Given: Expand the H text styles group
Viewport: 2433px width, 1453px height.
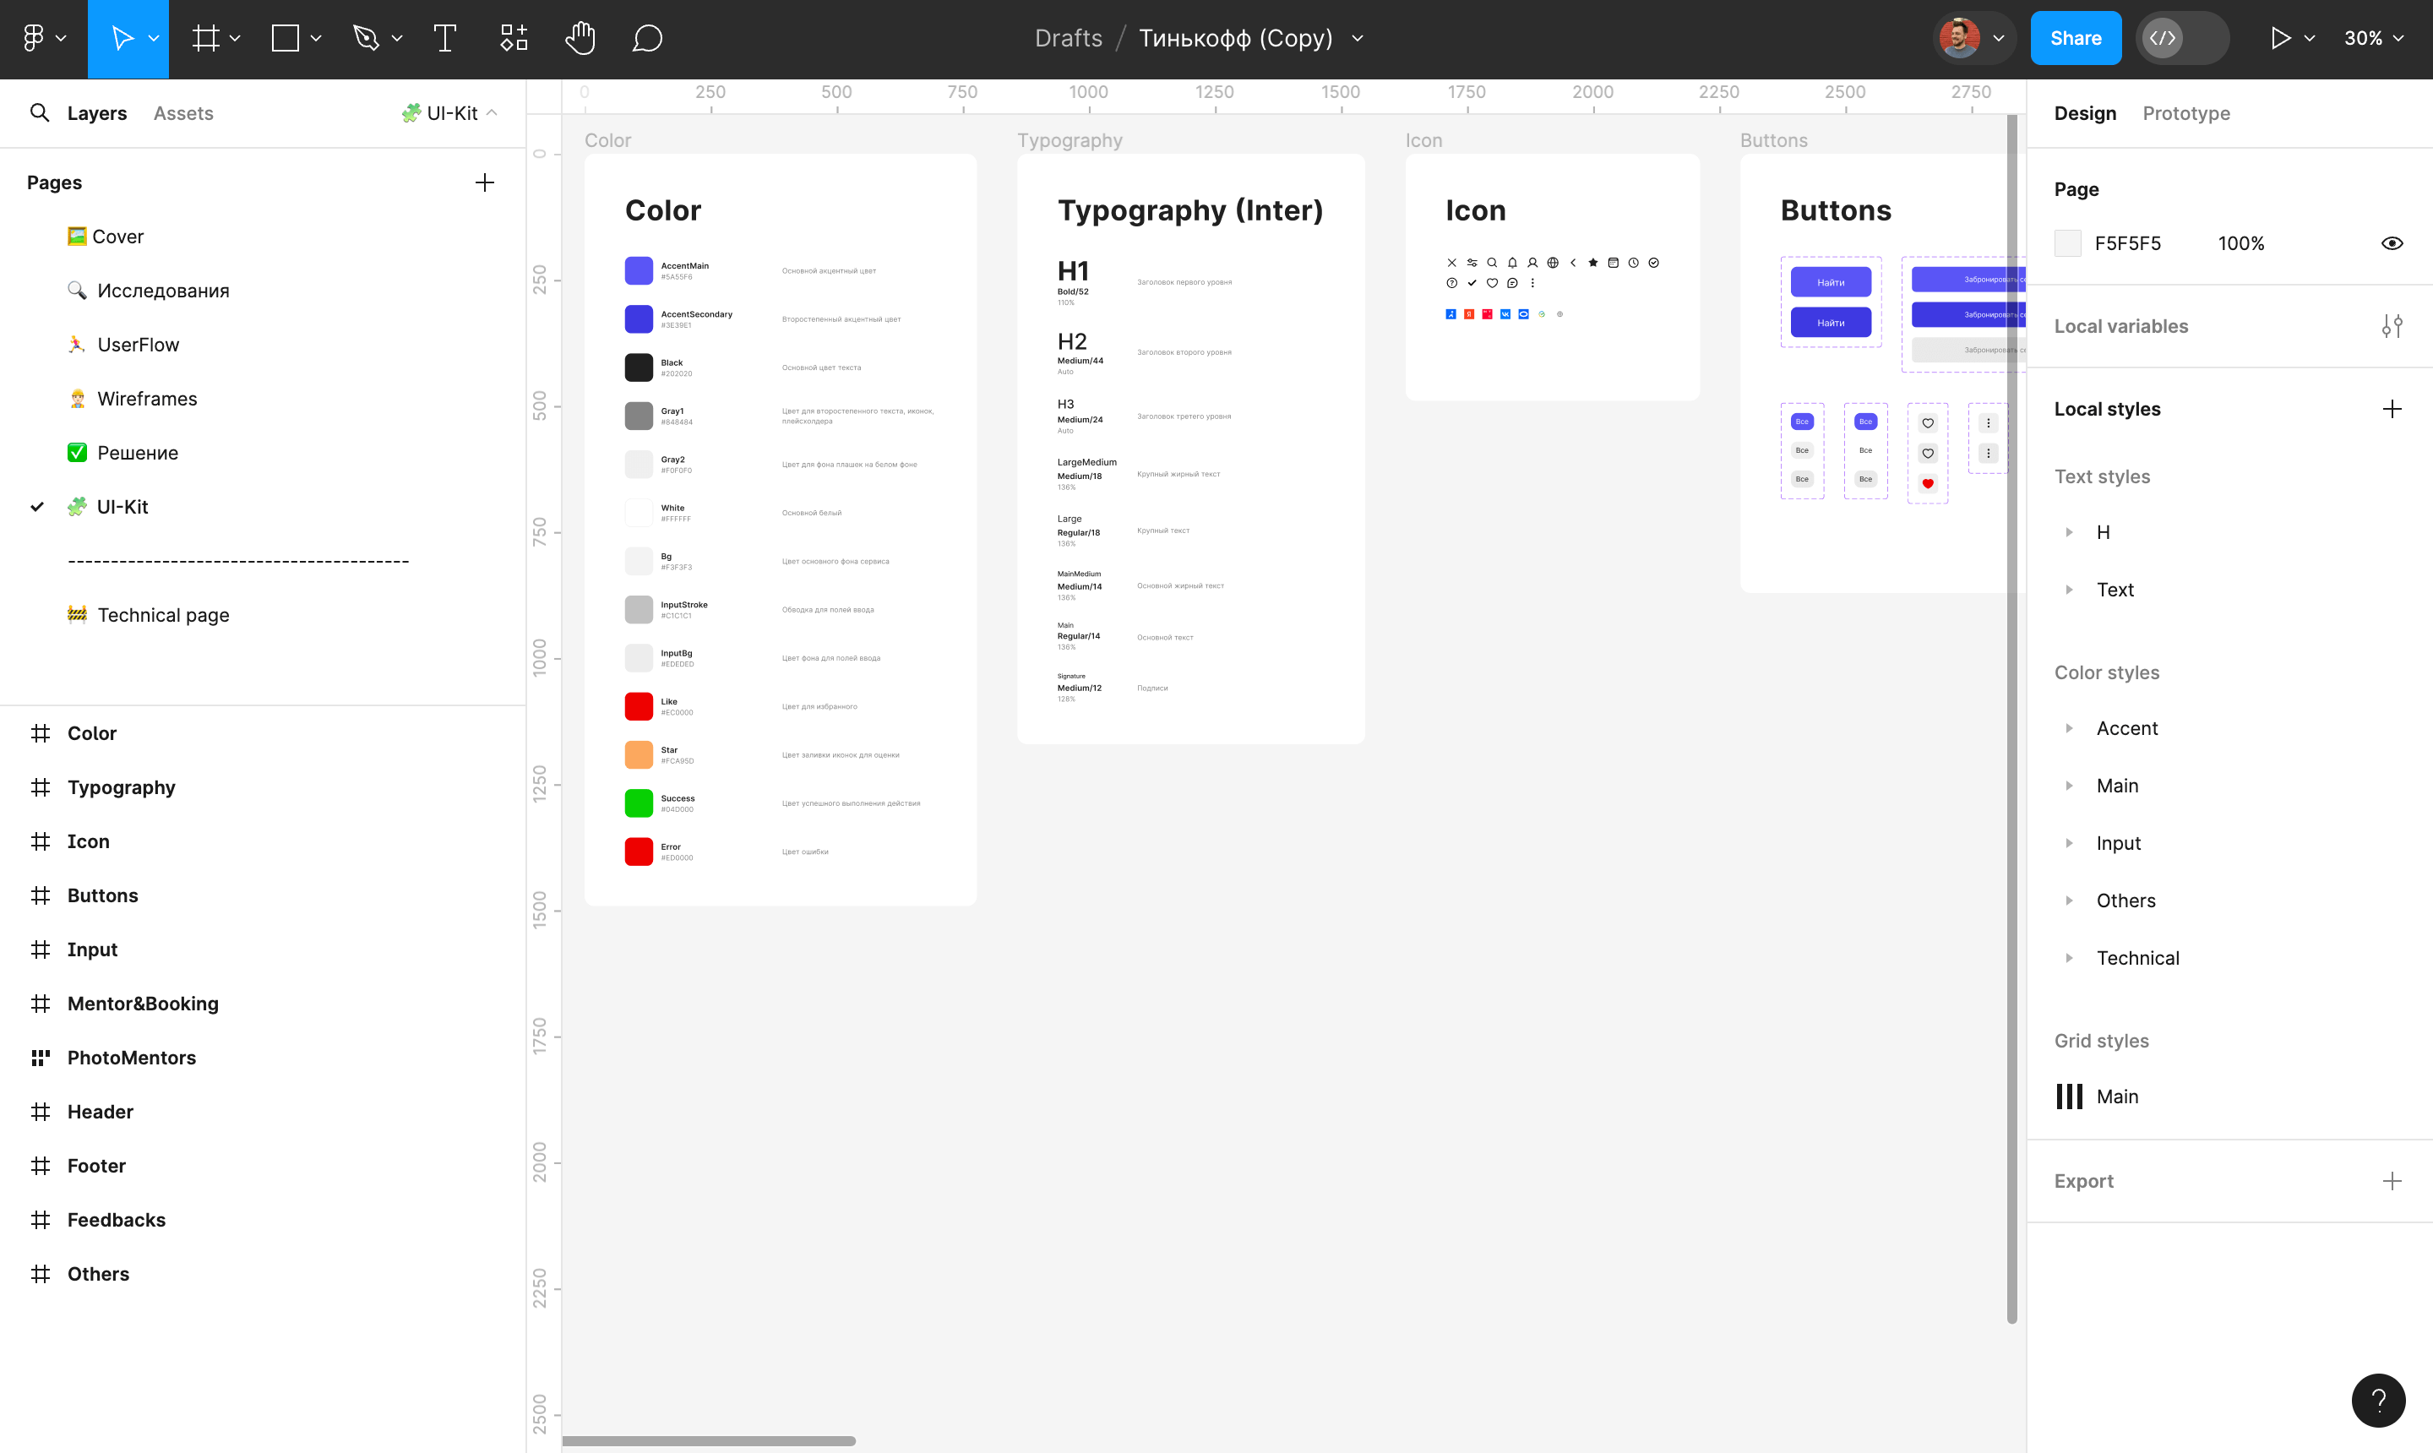Looking at the screenshot, I should coord(2069,533).
